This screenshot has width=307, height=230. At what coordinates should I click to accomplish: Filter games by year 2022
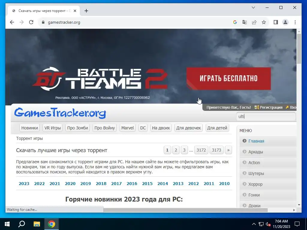pyautogui.click(x=39, y=184)
